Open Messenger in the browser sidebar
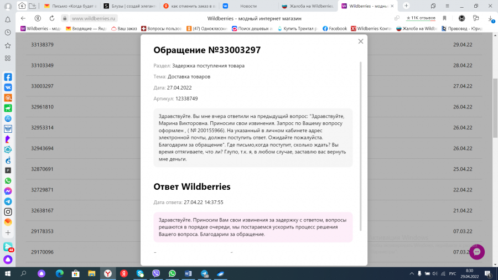Viewport: 498px width, 280px height. pos(8,191)
